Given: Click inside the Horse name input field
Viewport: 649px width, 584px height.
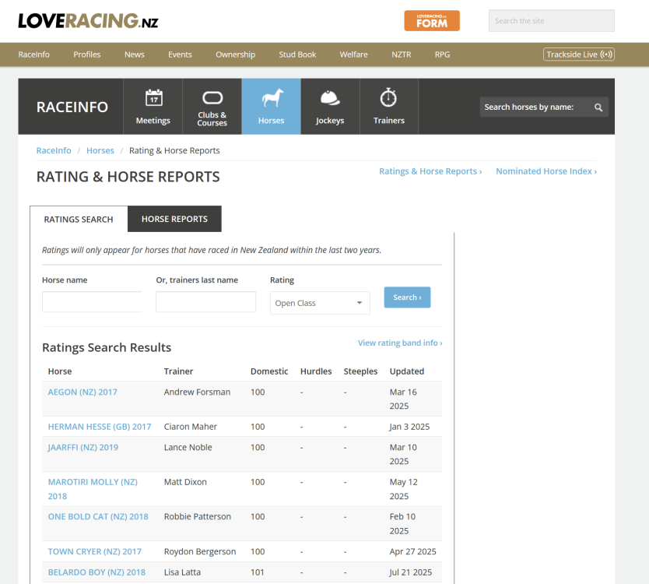Looking at the screenshot, I should 91,301.
